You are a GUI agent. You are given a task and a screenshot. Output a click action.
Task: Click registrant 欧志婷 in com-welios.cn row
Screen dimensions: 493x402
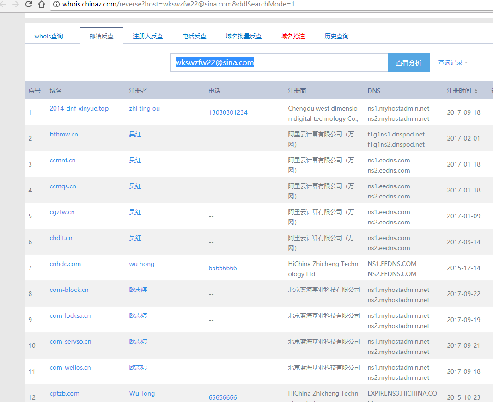(138, 367)
